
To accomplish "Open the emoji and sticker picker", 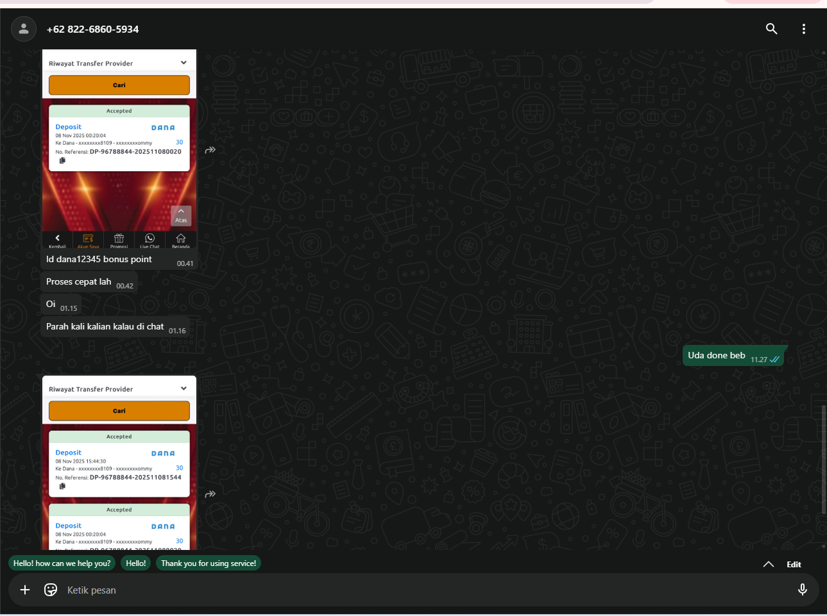I will pyautogui.click(x=51, y=590).
